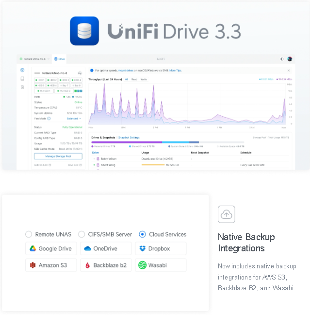Open the Portland UNAS-Pro-8 device dropdown
Viewport: 310px width, 315px height.
(x=34, y=59)
